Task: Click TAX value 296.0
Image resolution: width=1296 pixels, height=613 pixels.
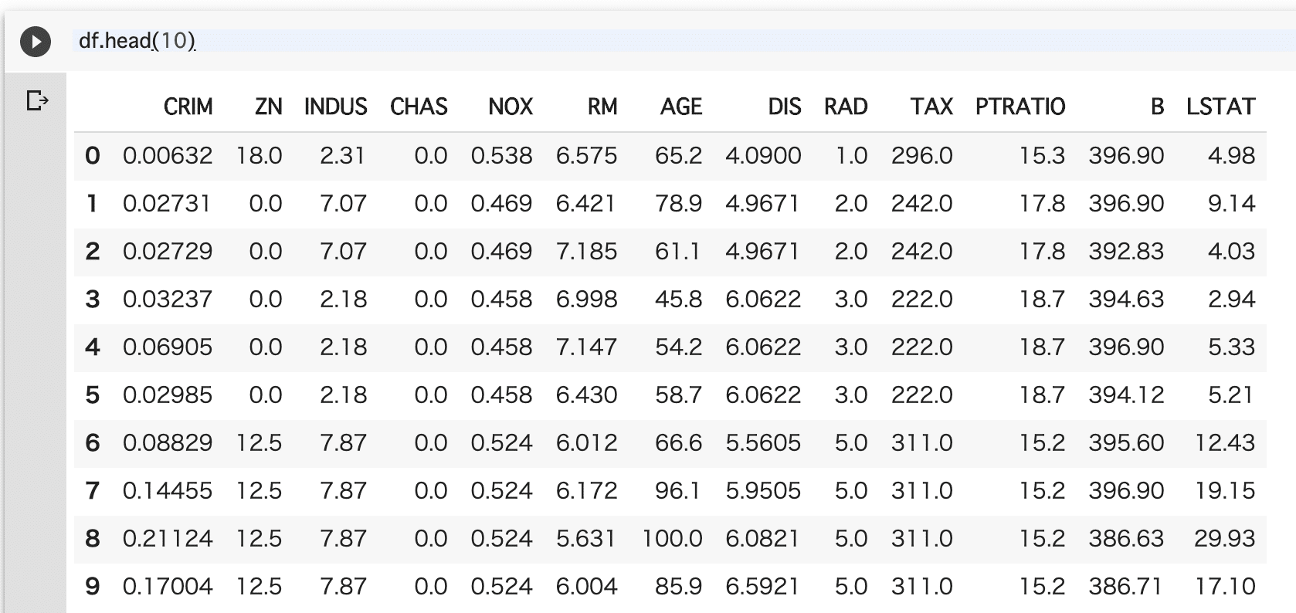Action: click(922, 156)
